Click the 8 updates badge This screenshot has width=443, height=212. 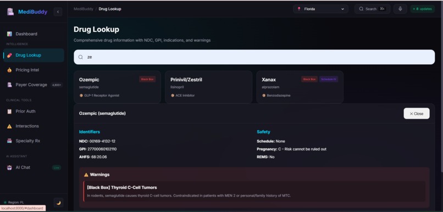coord(422,9)
